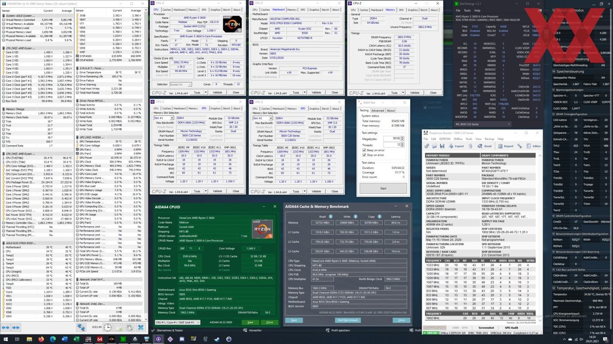The image size is (613, 344).
Task: Click Report in Thaiphoon Burner toolbar
Action: pos(505,146)
